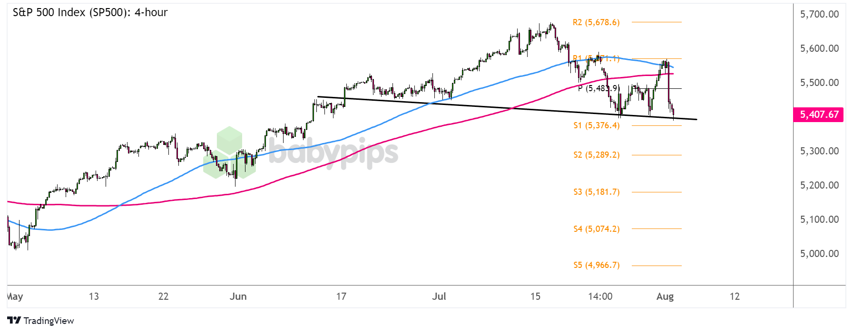This screenshot has width=853, height=333.
Task: Click the TradingView logo icon
Action: click(14, 321)
